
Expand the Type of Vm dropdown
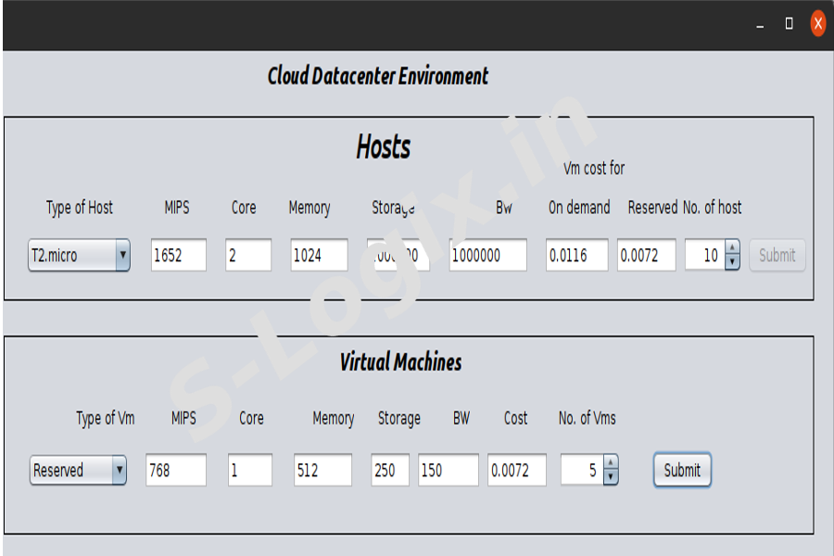[x=78, y=471]
